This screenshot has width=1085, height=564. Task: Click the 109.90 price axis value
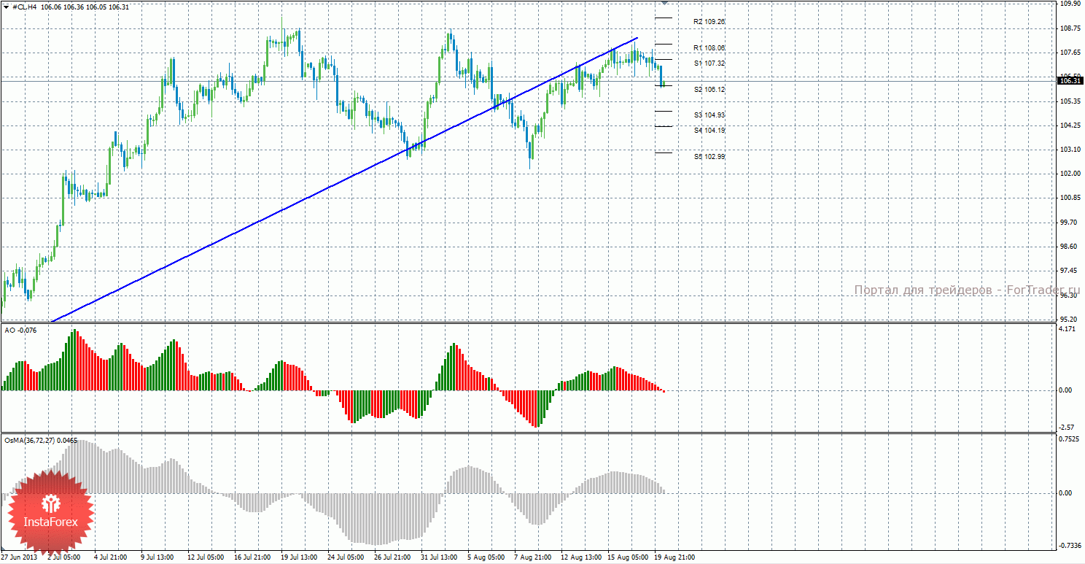point(1069,4)
